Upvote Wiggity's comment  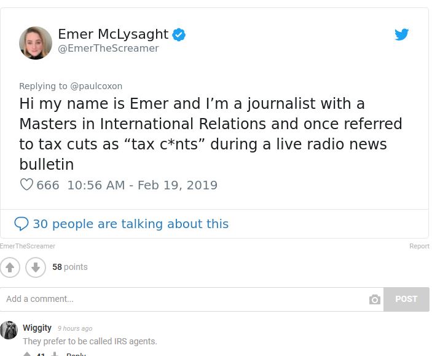pos(27,354)
